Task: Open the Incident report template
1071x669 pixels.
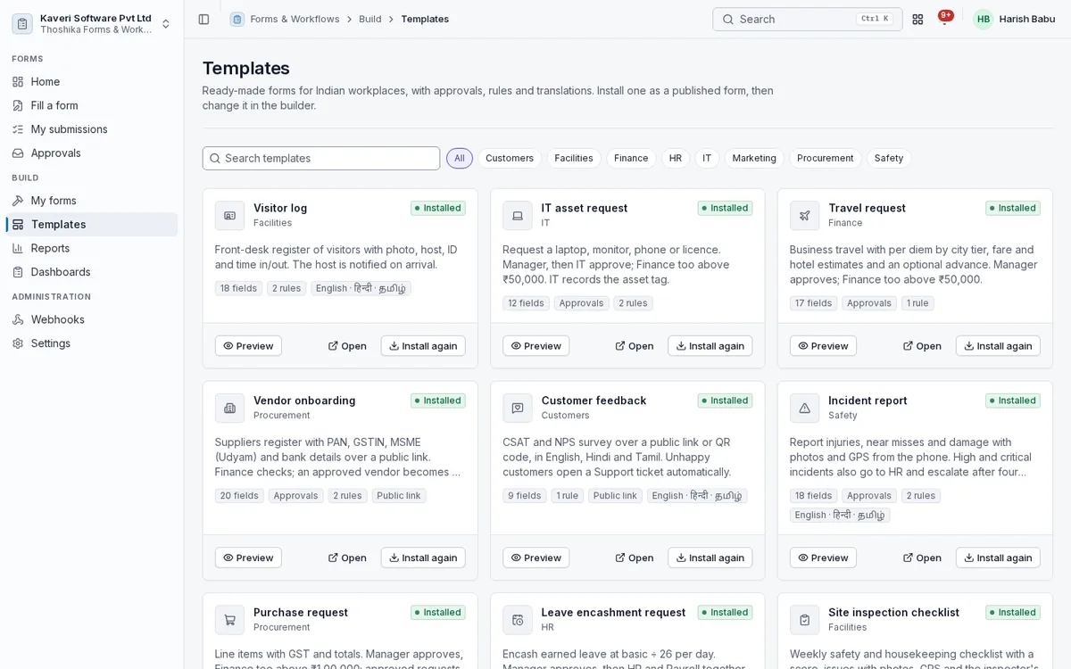Action: (x=922, y=557)
